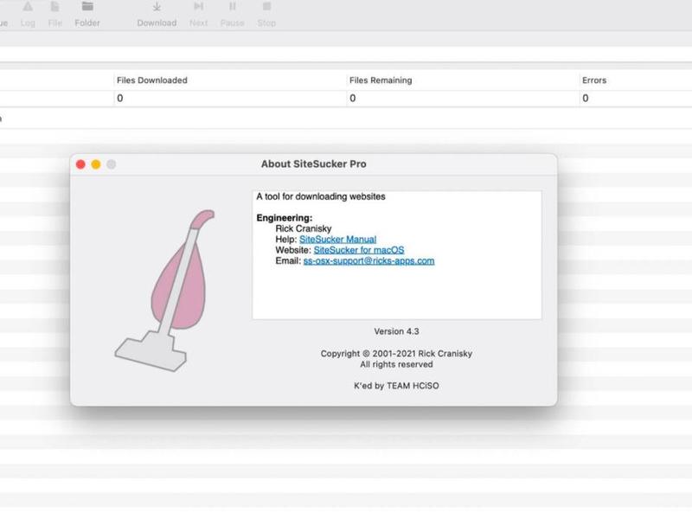
Task: Click the Stop toolbar icon
Action: pos(266,13)
